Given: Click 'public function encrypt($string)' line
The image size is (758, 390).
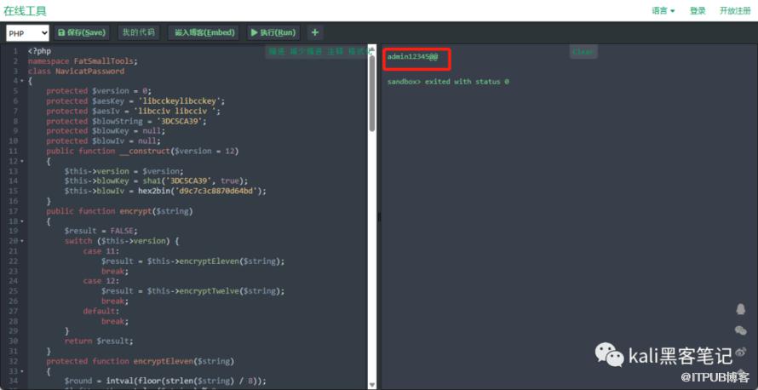Looking at the screenshot, I should [119, 211].
